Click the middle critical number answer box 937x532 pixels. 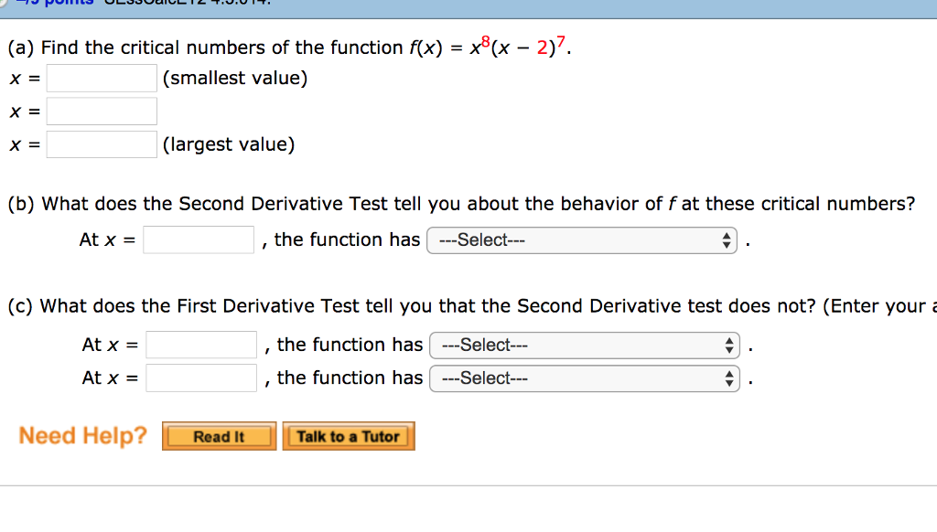tap(101, 111)
